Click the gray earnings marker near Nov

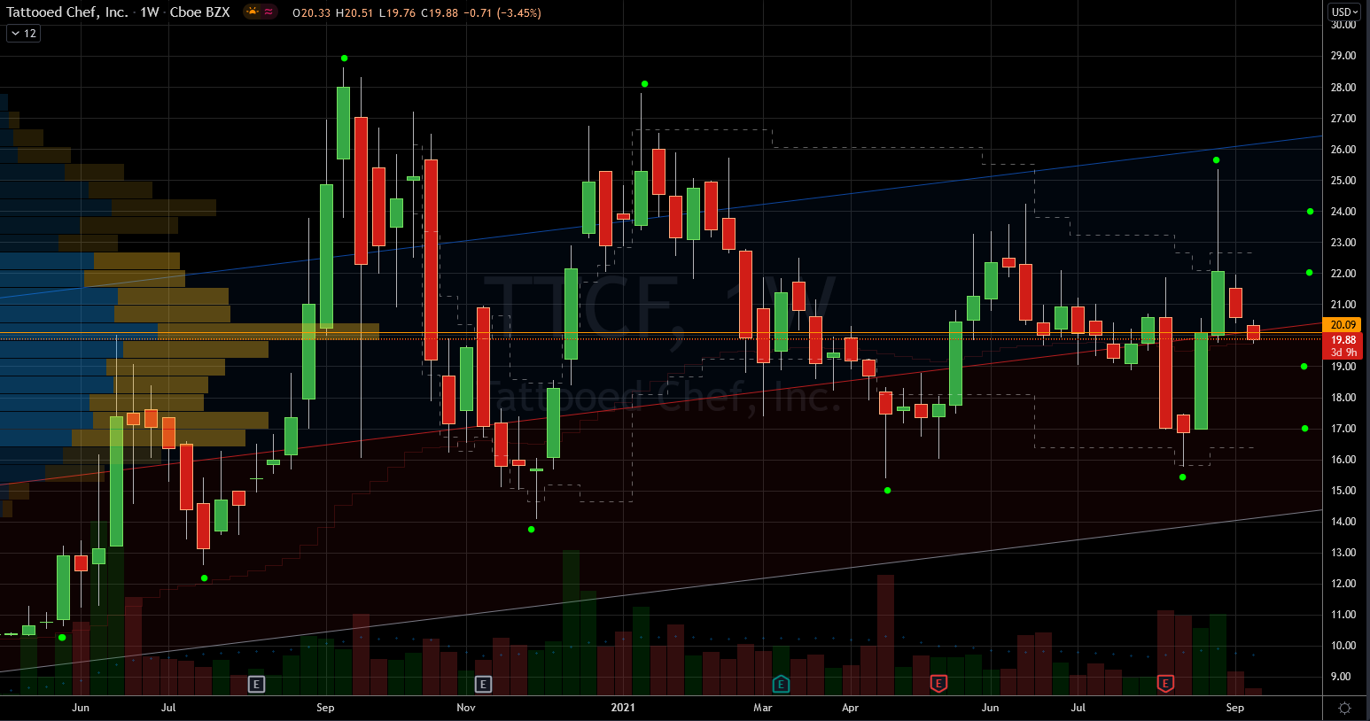coord(483,684)
